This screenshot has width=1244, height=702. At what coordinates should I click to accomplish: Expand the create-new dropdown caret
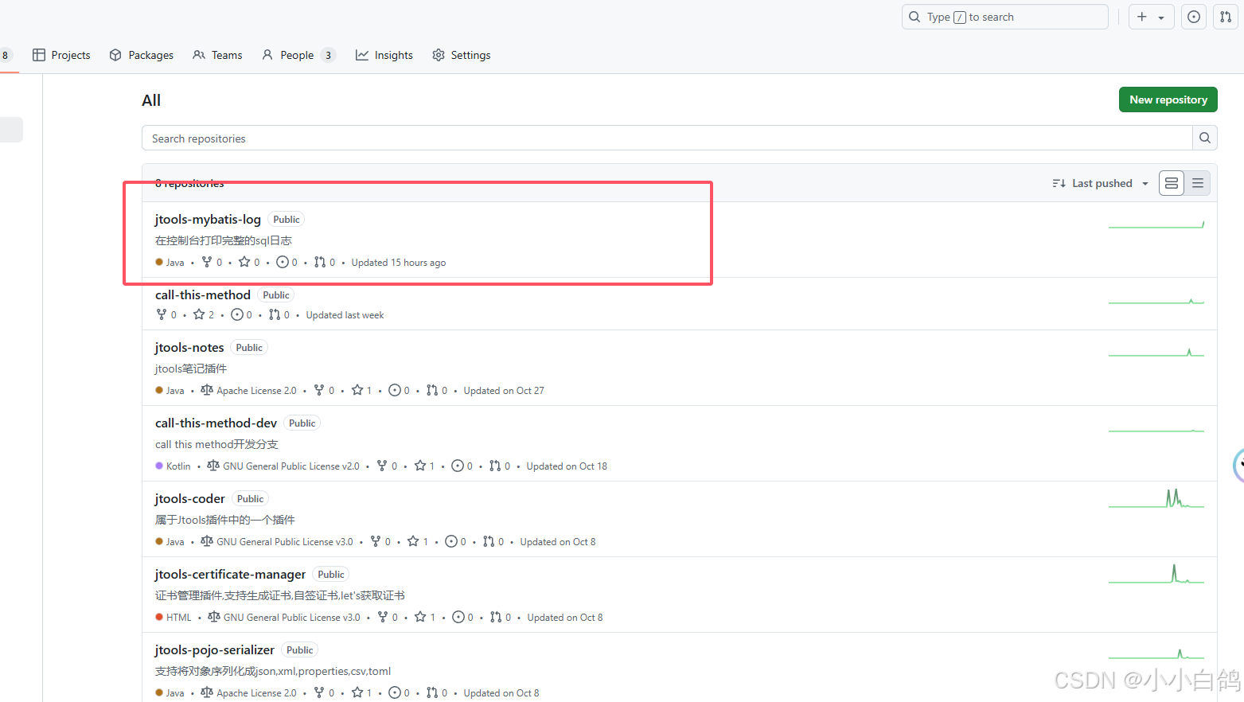[1161, 18]
